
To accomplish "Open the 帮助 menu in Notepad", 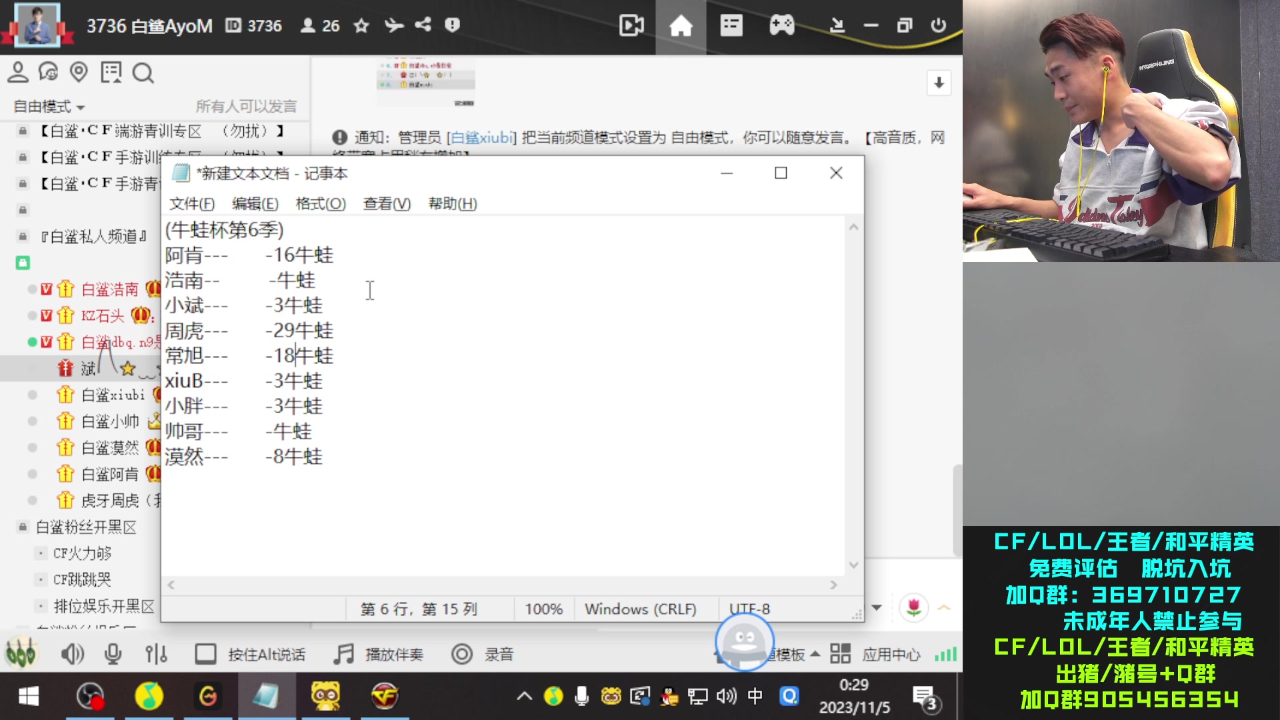I will pos(453,204).
